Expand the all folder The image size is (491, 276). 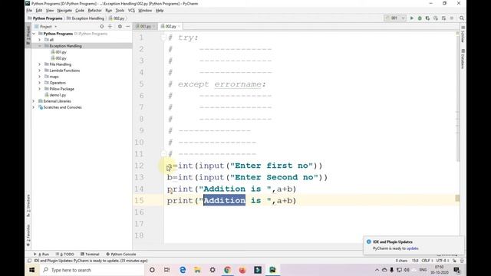pos(40,40)
